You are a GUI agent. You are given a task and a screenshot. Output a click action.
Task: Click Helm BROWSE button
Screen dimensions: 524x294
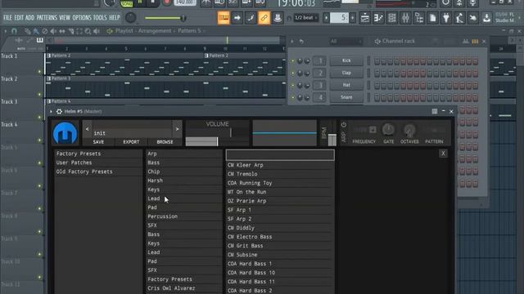[165, 141]
